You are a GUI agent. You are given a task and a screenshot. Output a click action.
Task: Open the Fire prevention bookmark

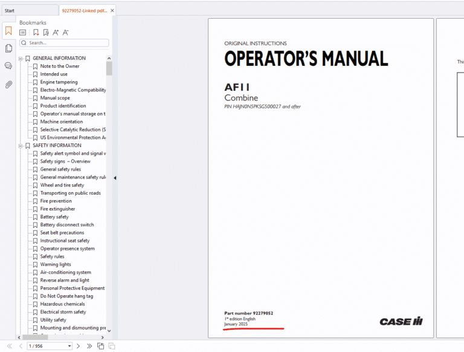click(x=56, y=201)
